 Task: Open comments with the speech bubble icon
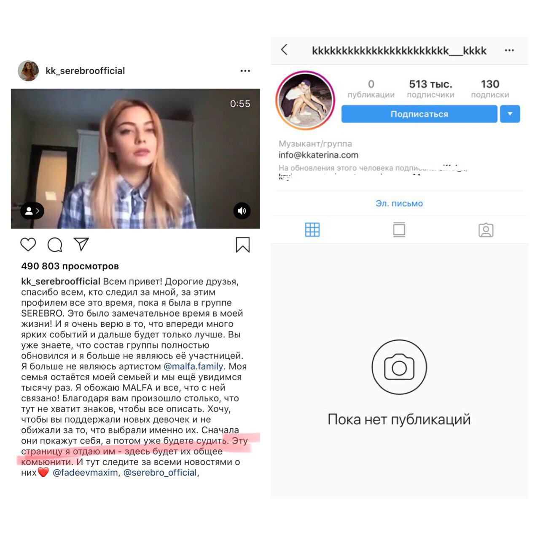pyautogui.click(x=55, y=245)
